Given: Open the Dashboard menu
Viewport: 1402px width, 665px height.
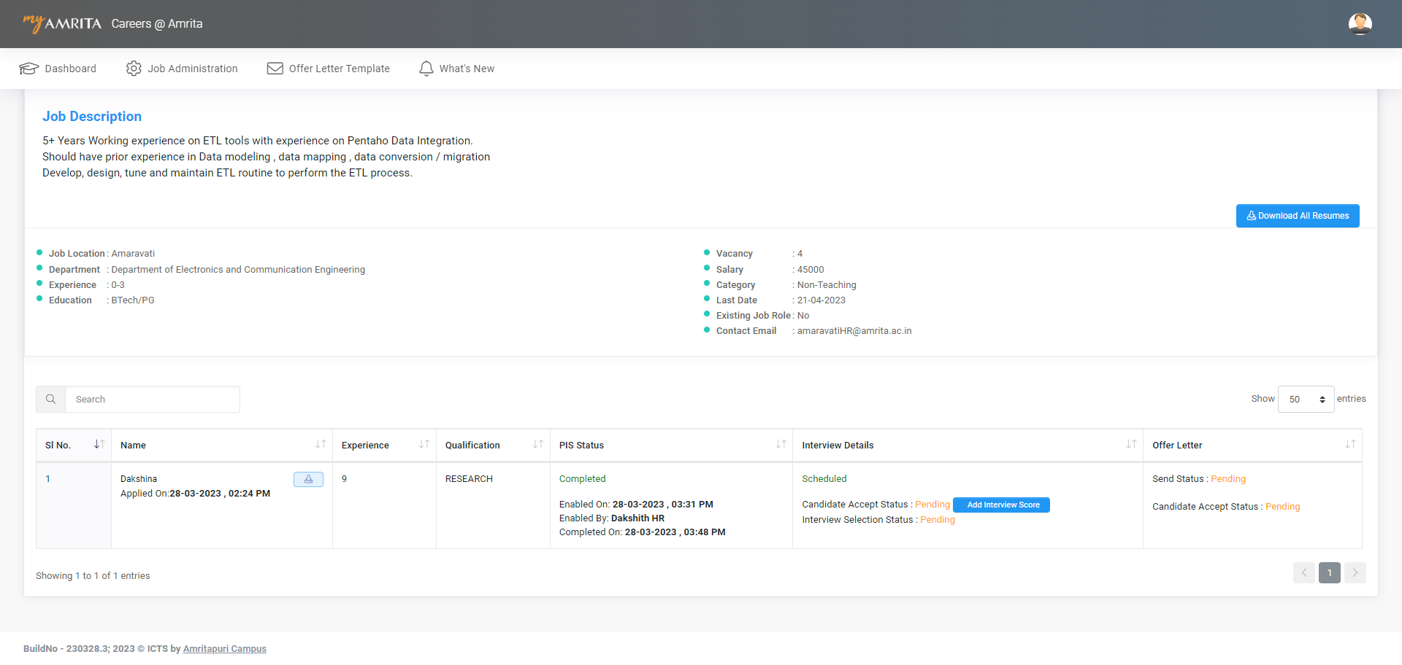Looking at the screenshot, I should (x=58, y=69).
